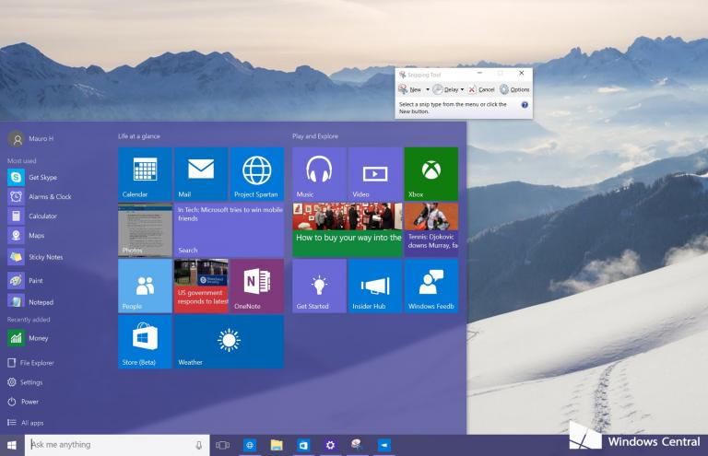708x456 pixels.
Task: Open Power options in Start menu
Action: 29,402
